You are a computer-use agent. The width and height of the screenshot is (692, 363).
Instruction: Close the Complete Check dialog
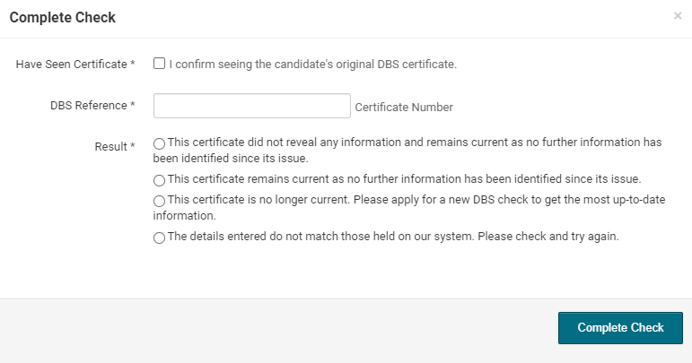(678, 16)
